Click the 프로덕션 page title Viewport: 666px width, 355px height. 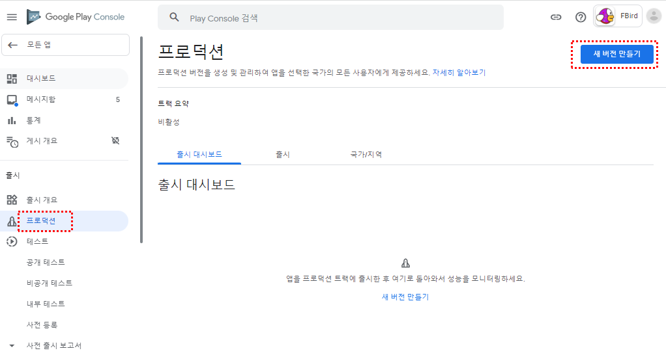coord(191,51)
